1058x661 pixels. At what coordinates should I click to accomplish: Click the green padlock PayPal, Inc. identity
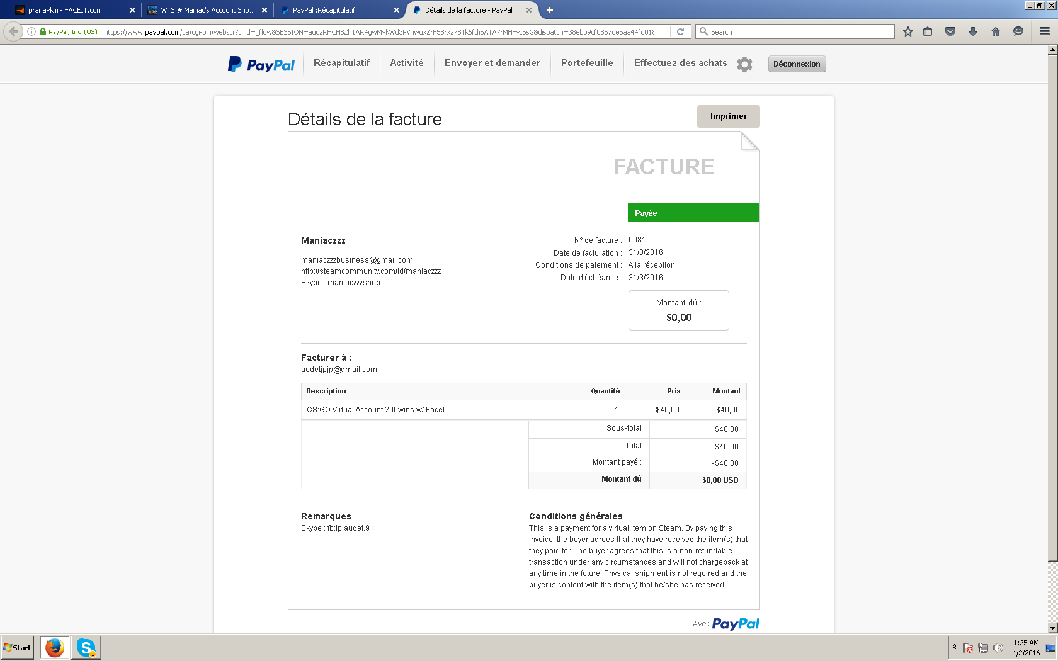tap(69, 31)
